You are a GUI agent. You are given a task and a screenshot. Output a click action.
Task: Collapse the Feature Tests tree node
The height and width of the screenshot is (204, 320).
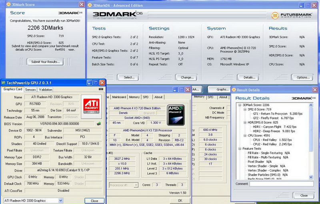[240, 149]
